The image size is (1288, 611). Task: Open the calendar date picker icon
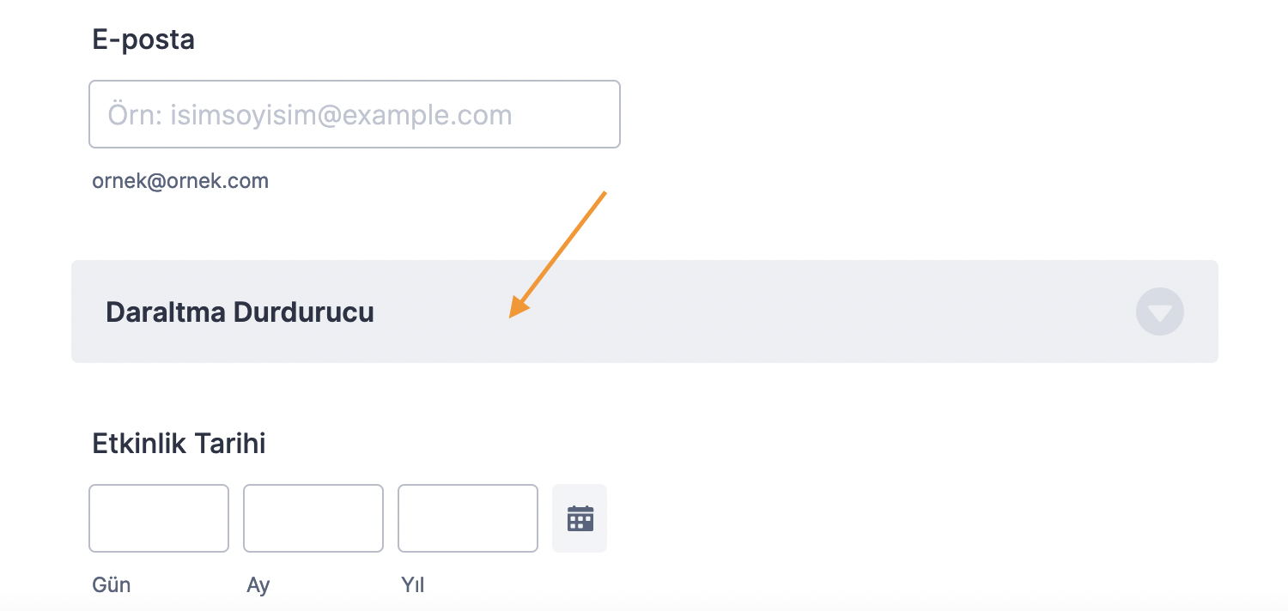pyautogui.click(x=580, y=518)
